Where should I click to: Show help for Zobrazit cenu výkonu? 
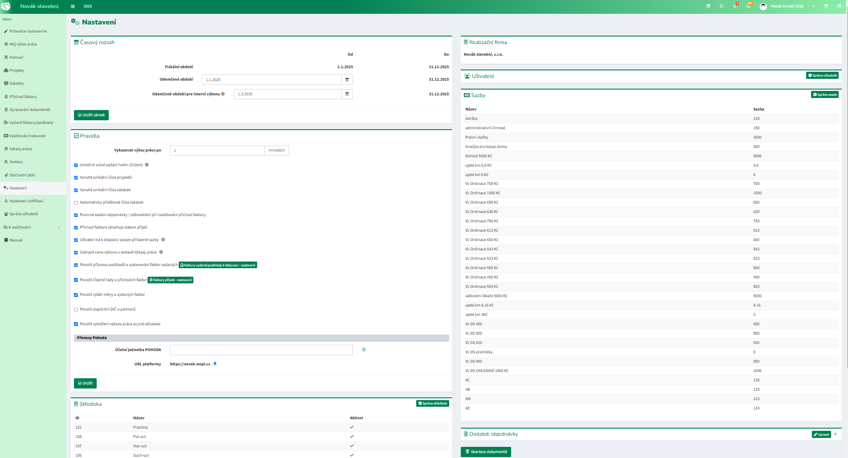161,252
